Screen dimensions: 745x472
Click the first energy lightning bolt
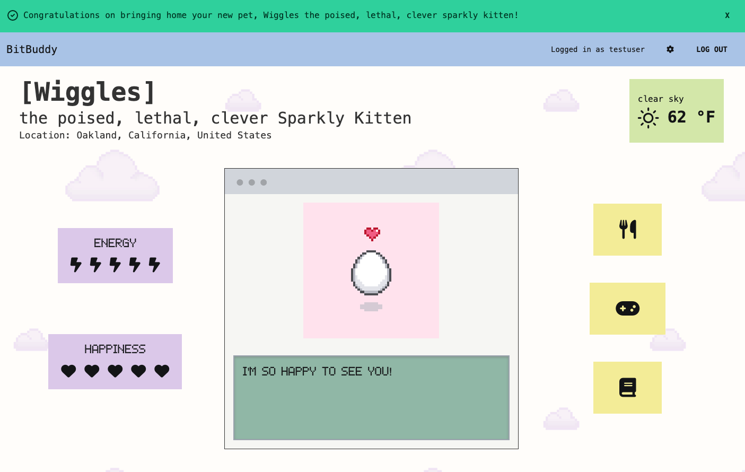pos(75,265)
